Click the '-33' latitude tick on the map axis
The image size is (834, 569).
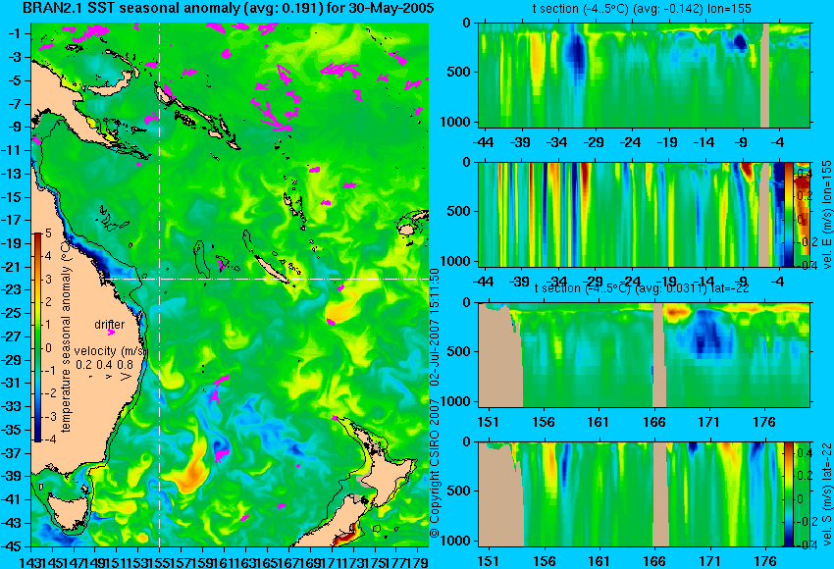pyautogui.click(x=11, y=407)
